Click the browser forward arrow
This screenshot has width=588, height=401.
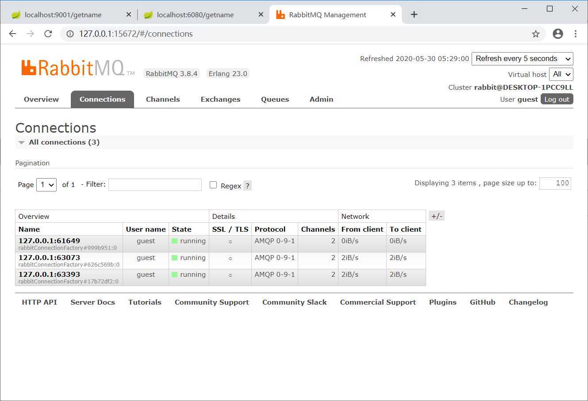point(30,34)
